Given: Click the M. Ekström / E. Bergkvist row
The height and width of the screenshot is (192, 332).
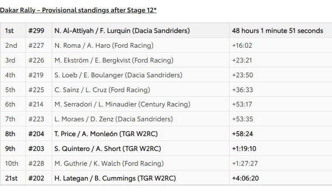Looking at the screenshot, I should point(114,60).
